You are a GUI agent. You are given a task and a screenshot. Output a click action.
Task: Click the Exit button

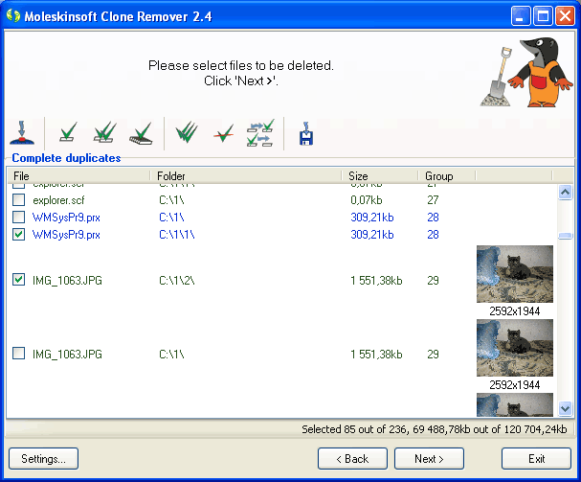pyautogui.click(x=536, y=459)
